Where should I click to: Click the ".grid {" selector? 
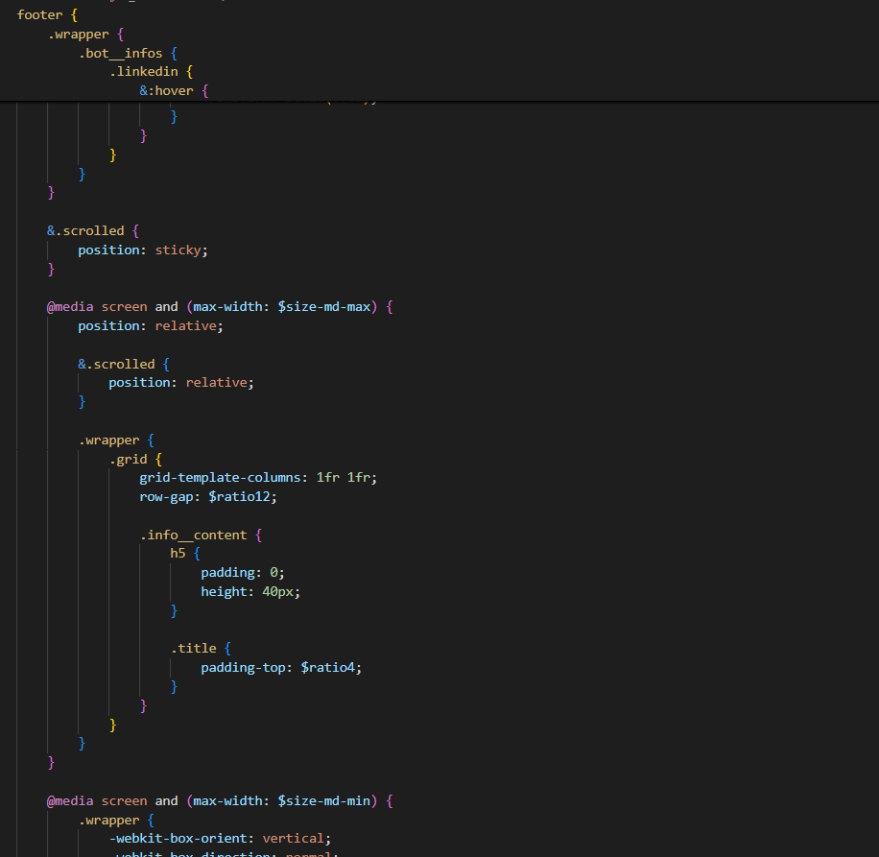(135, 459)
